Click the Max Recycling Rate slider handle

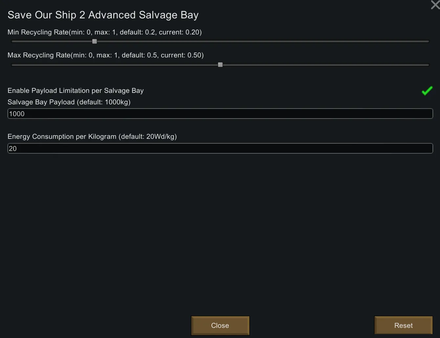coord(220,65)
